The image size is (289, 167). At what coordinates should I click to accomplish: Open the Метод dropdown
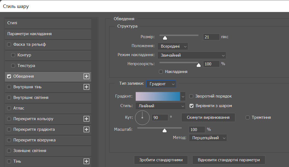click(208, 138)
